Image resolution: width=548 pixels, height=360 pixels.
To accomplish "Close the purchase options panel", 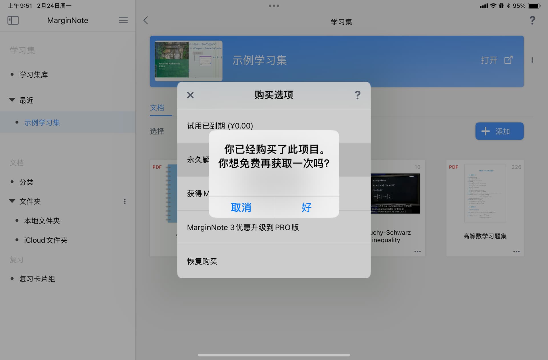I will click(x=190, y=95).
